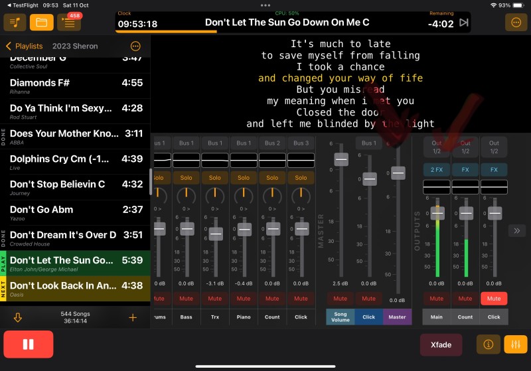Open the queue list with 458 badge

pyautogui.click(x=68, y=23)
